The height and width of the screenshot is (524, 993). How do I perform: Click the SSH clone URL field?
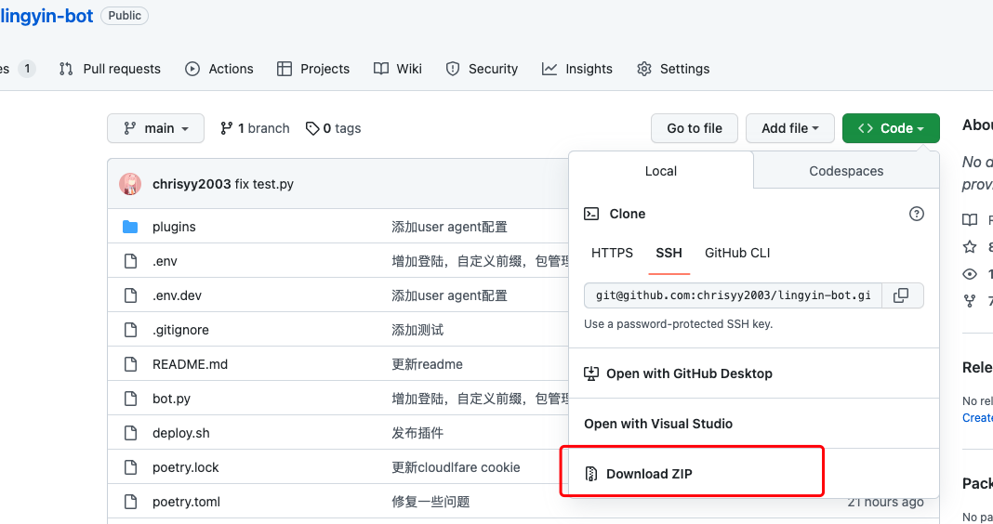tap(733, 295)
